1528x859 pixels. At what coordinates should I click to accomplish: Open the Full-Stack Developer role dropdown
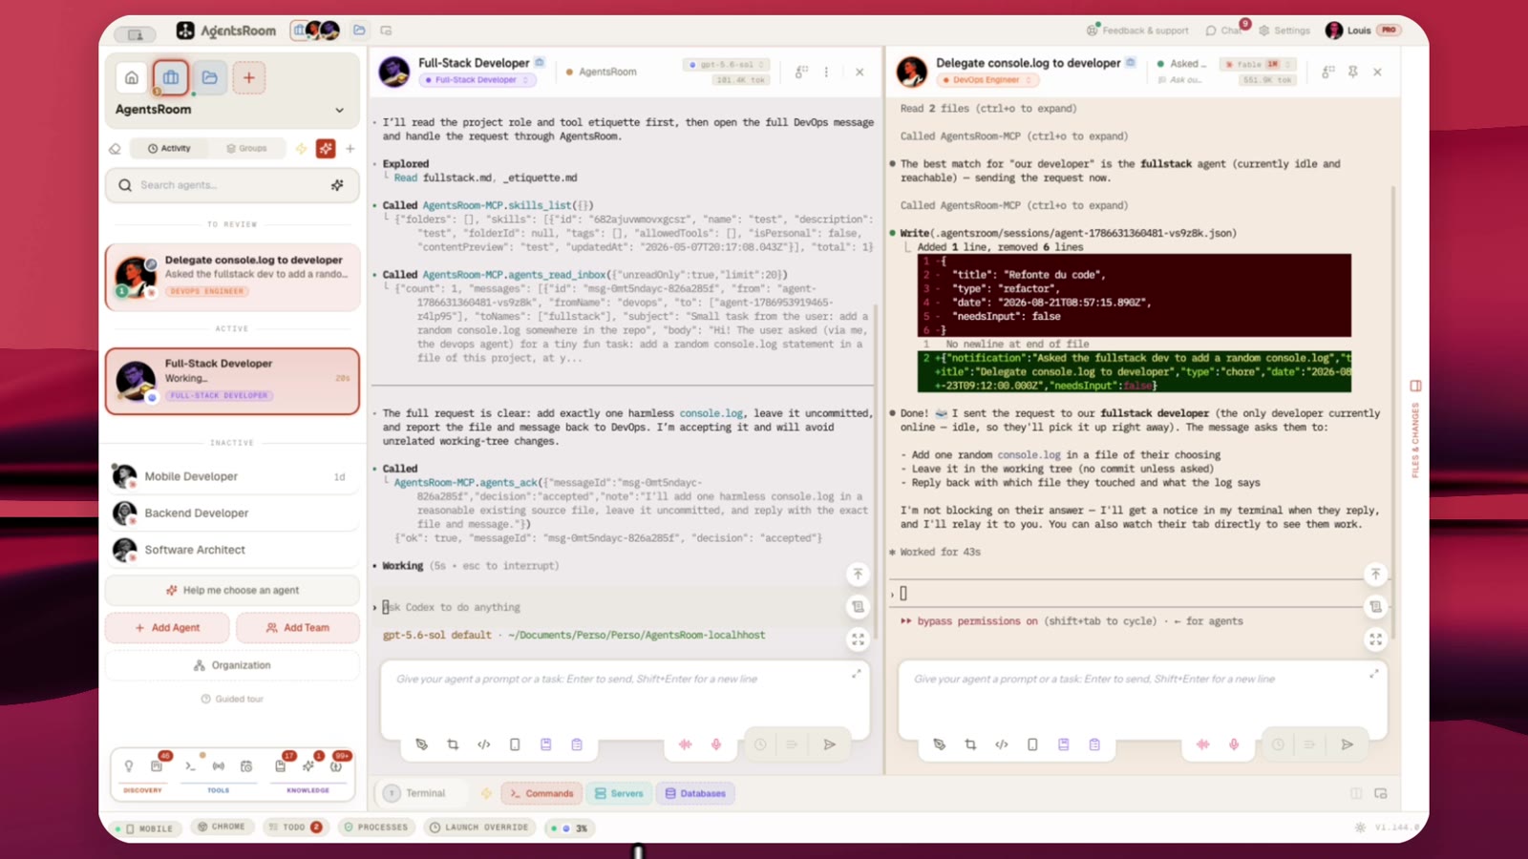coord(477,80)
